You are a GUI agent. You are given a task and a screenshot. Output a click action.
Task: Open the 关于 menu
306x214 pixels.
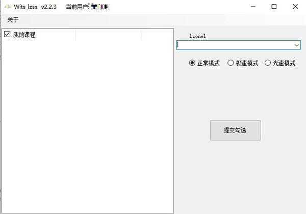(x=13, y=20)
